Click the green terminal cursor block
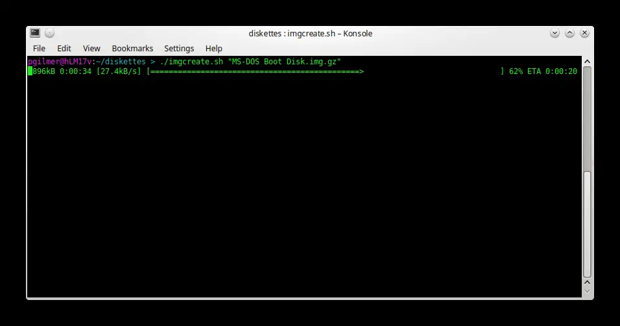The image size is (620, 326). [x=30, y=71]
